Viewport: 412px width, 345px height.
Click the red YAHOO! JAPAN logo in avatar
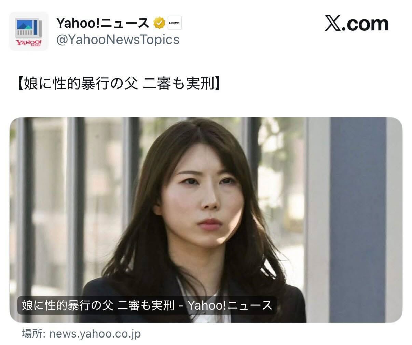coord(29,43)
